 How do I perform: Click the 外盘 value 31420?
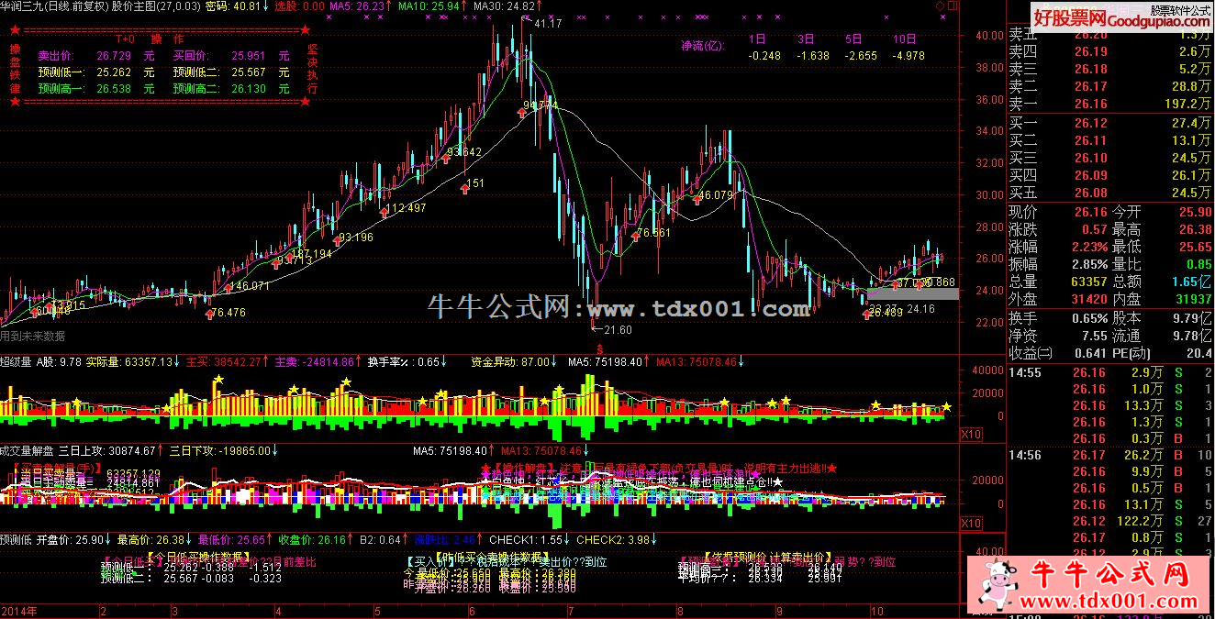1088,300
